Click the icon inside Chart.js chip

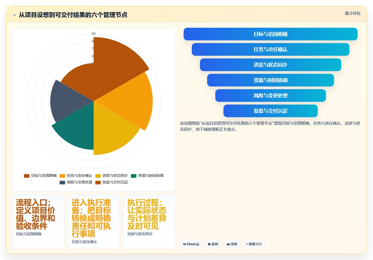point(185,244)
